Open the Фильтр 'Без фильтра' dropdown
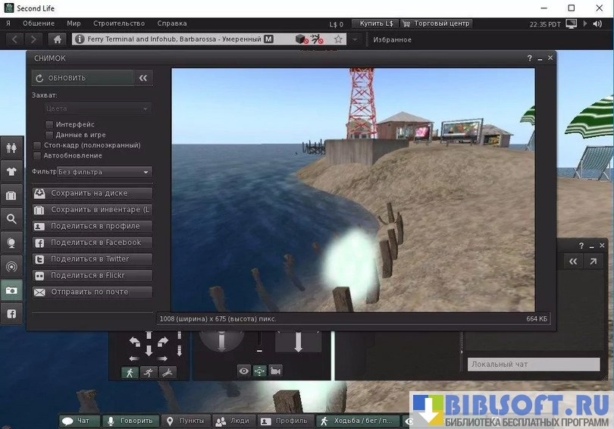The width and height of the screenshot is (614, 429). 105,172
